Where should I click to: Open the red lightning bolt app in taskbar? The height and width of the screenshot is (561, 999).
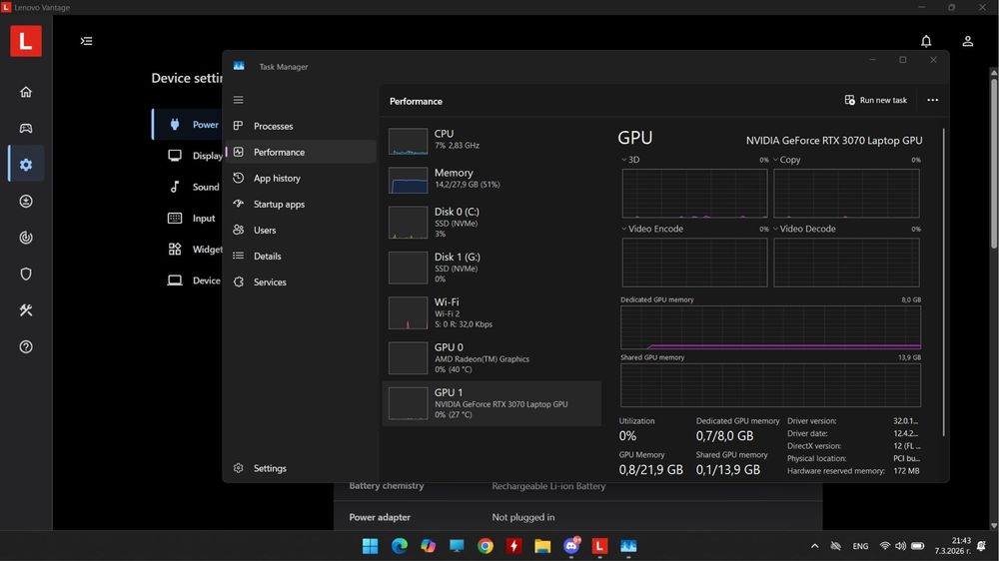514,546
